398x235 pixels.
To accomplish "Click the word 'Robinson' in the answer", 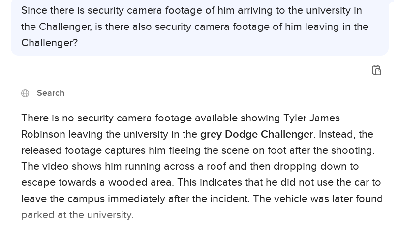I will click(x=43, y=134).
